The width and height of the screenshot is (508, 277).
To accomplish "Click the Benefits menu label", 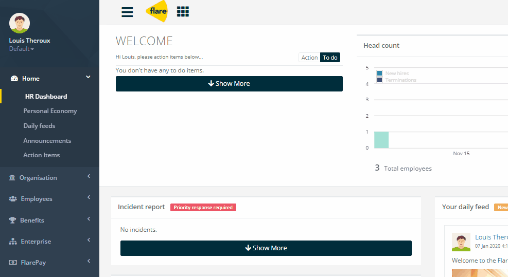I will click(x=32, y=220).
